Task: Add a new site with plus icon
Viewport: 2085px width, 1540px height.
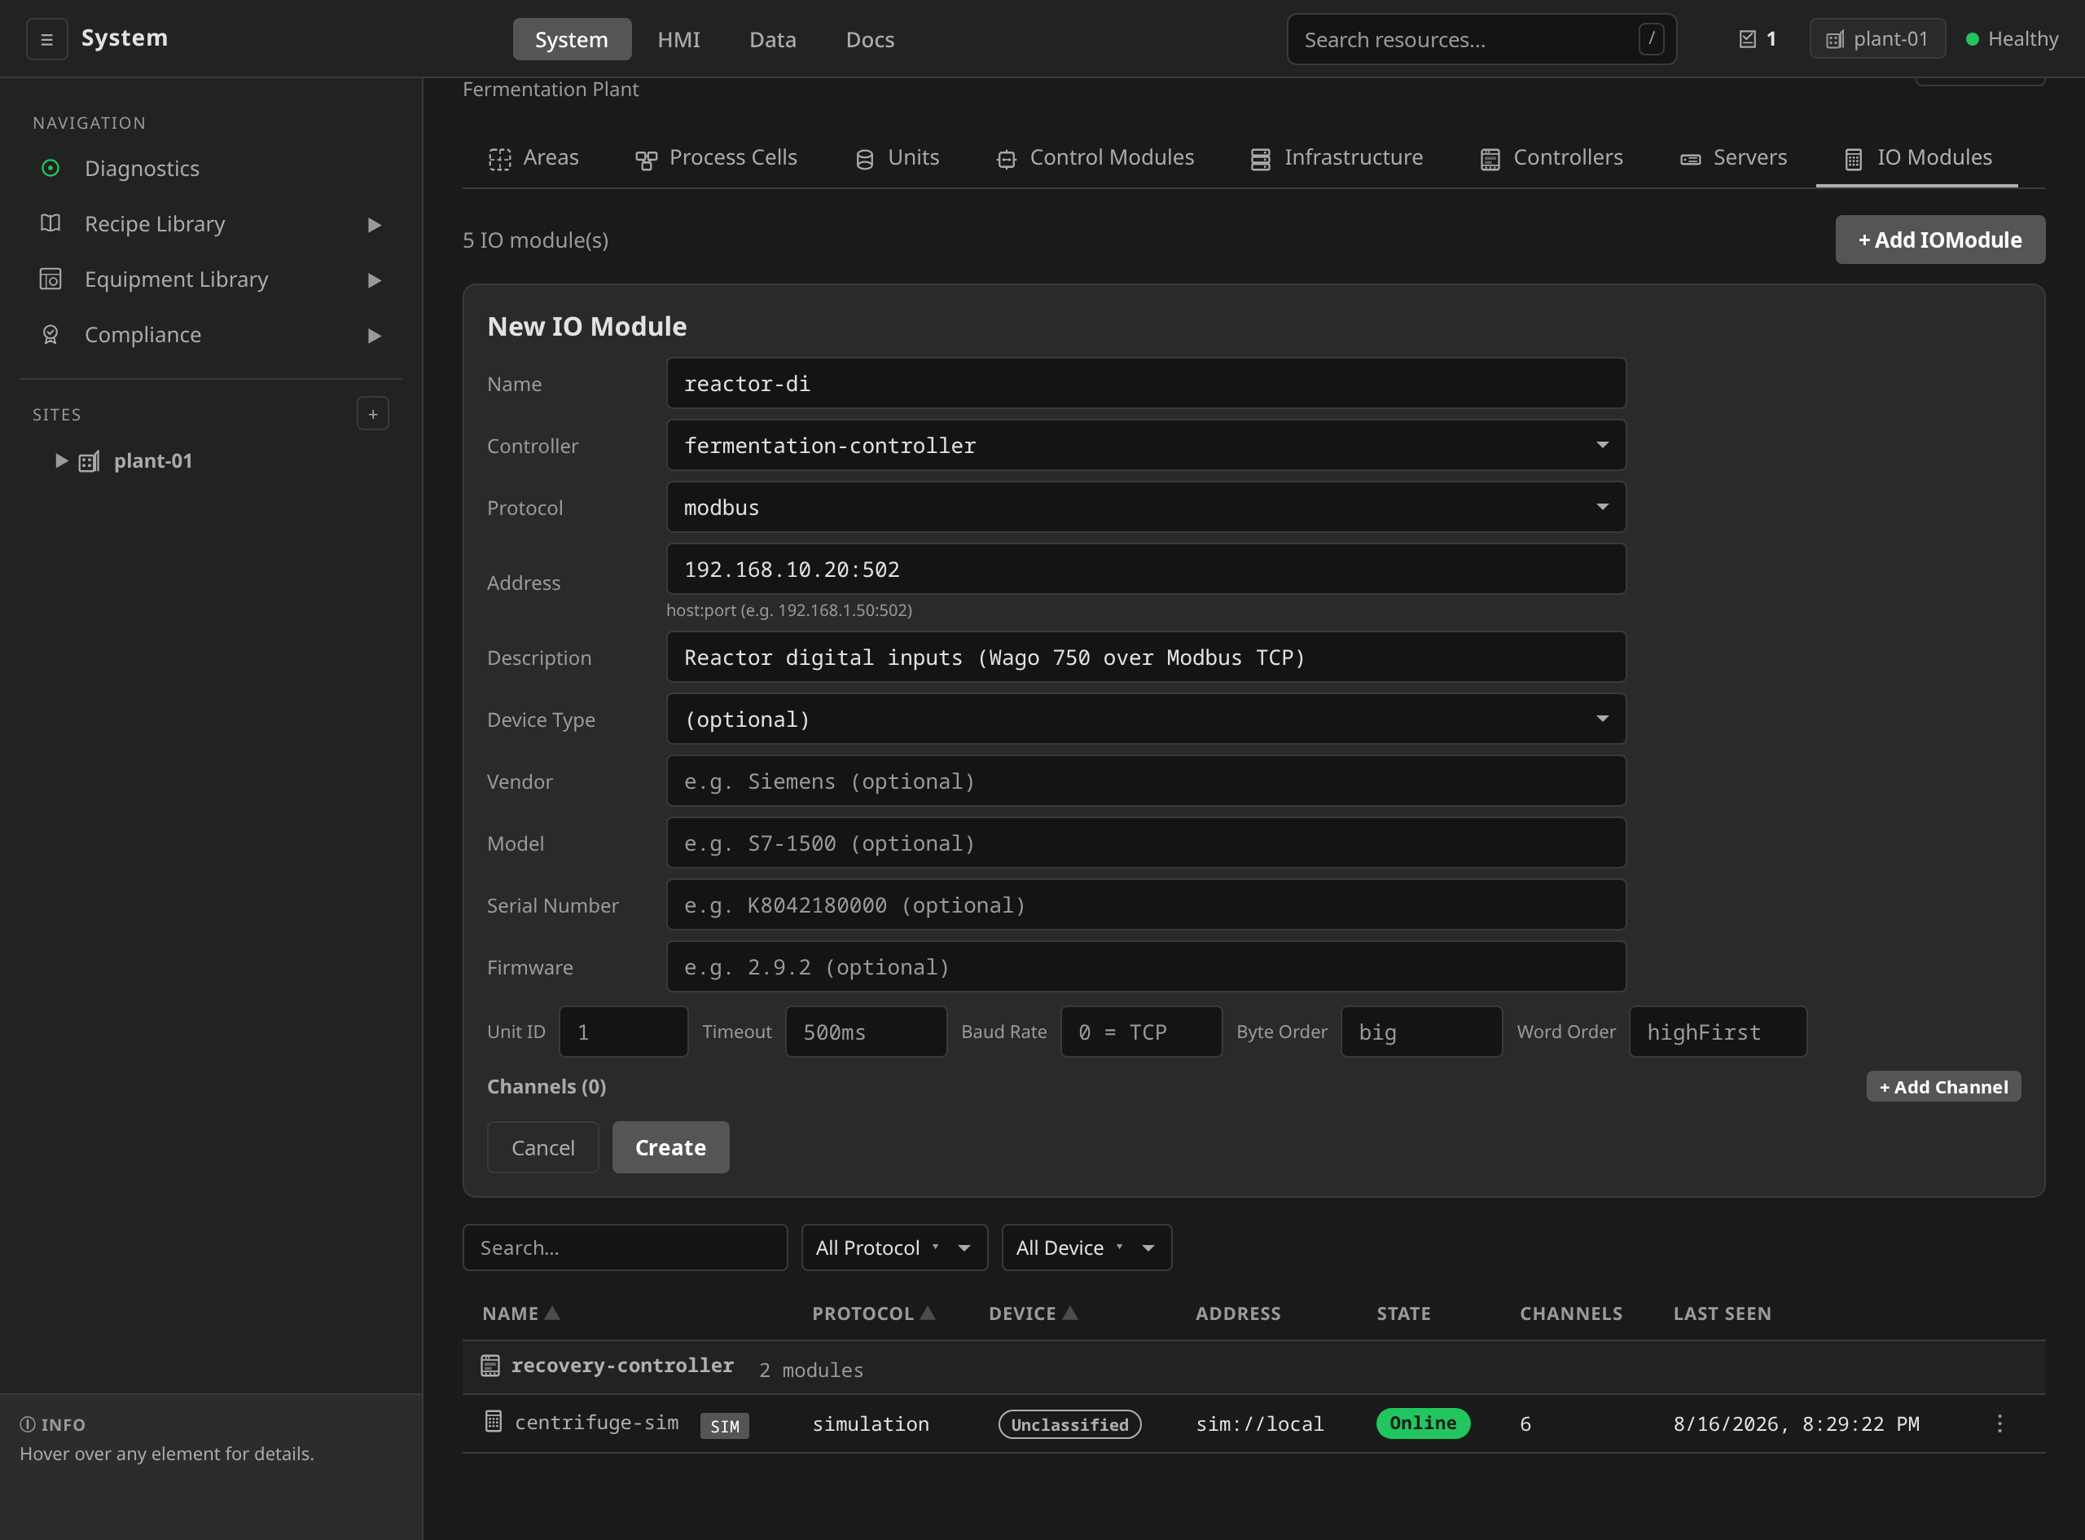Action: 373,414
